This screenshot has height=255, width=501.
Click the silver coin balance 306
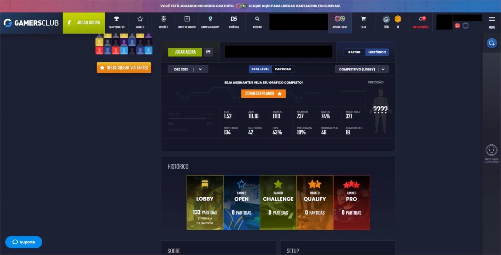[x=386, y=22]
